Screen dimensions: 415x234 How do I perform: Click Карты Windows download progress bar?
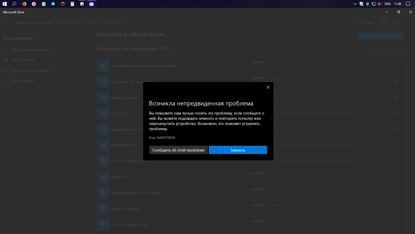point(303,208)
